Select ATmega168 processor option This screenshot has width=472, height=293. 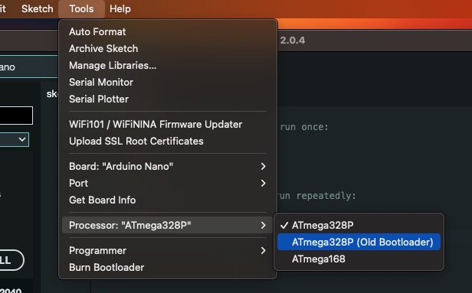tap(359, 259)
